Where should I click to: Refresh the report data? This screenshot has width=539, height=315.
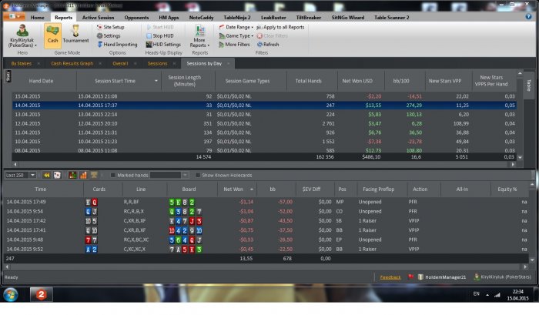[x=268, y=45]
